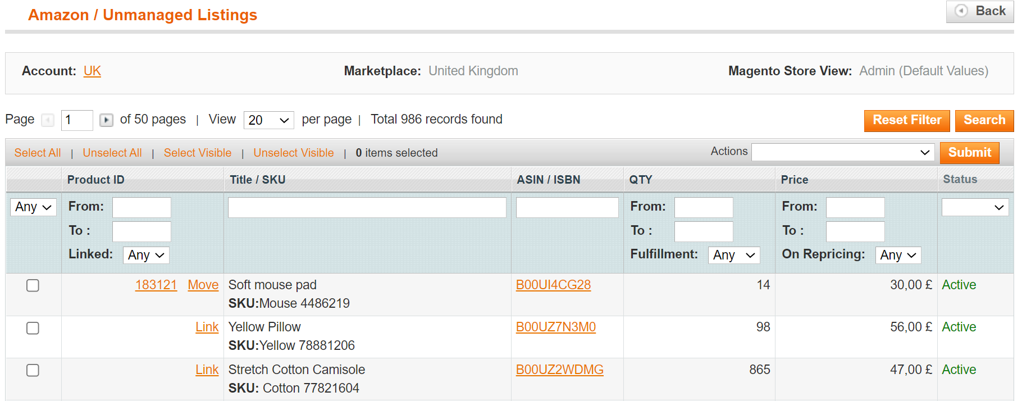Click the page number input field
This screenshot has height=401, width=1022.
77,120
